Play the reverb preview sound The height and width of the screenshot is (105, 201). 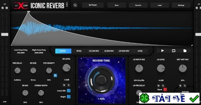(x=162, y=51)
